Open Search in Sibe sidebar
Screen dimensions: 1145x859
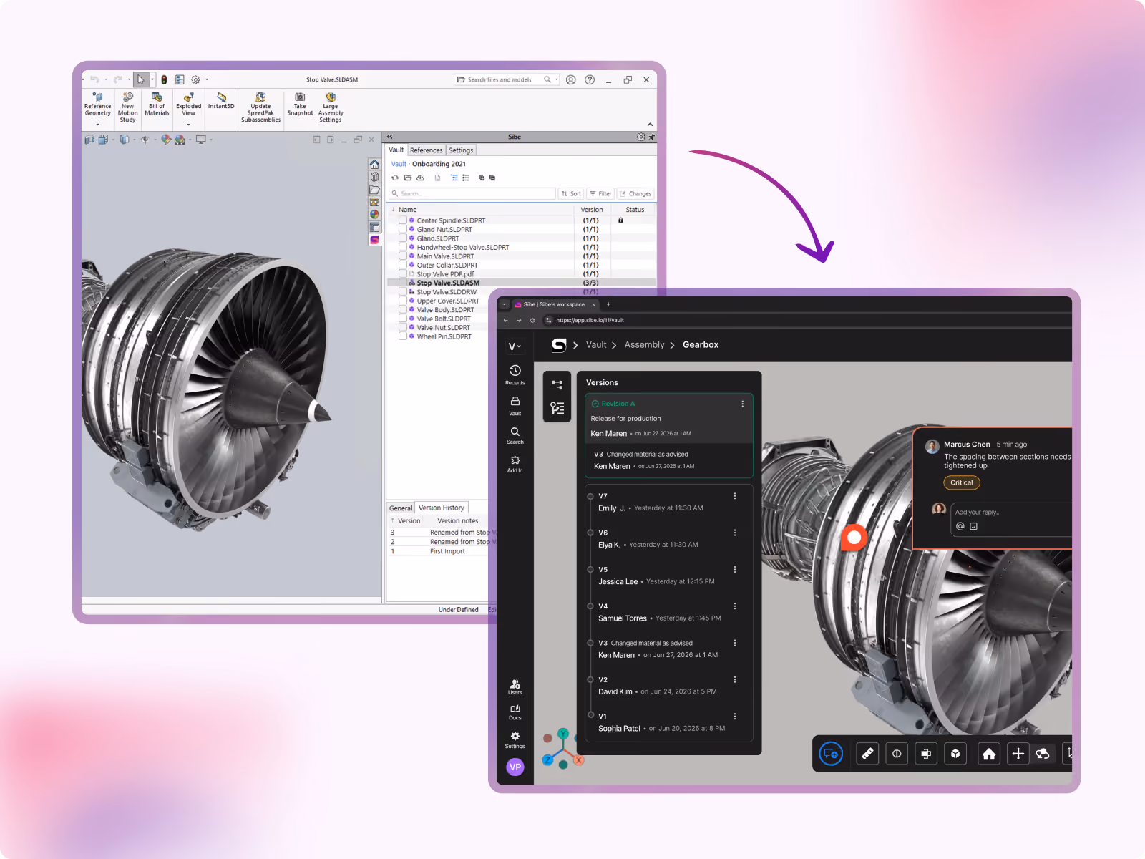click(515, 436)
